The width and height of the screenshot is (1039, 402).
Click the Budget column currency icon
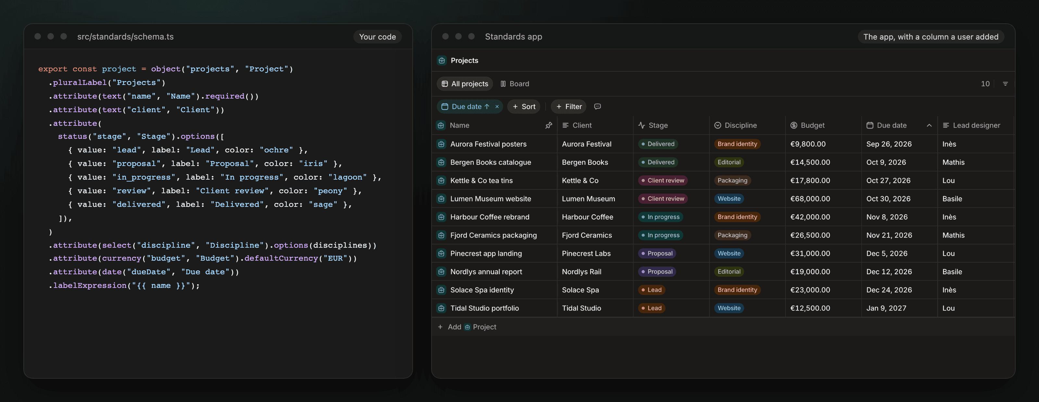pyautogui.click(x=793, y=125)
